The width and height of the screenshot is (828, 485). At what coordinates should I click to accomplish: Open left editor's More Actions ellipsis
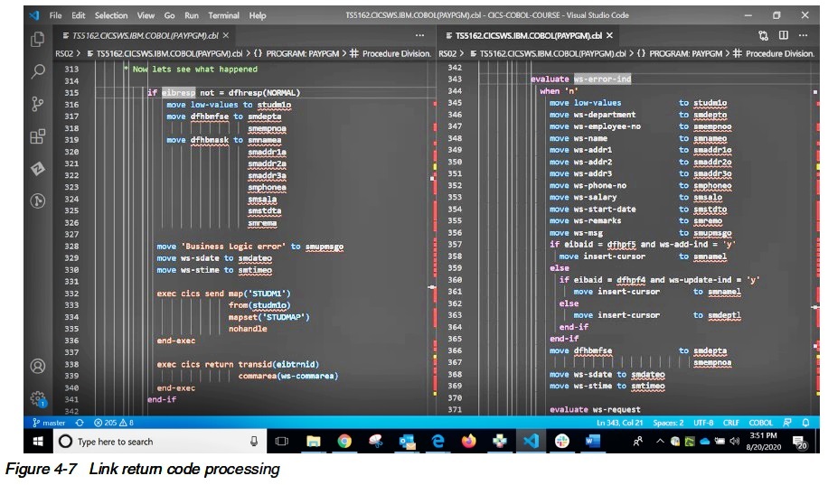tap(419, 35)
